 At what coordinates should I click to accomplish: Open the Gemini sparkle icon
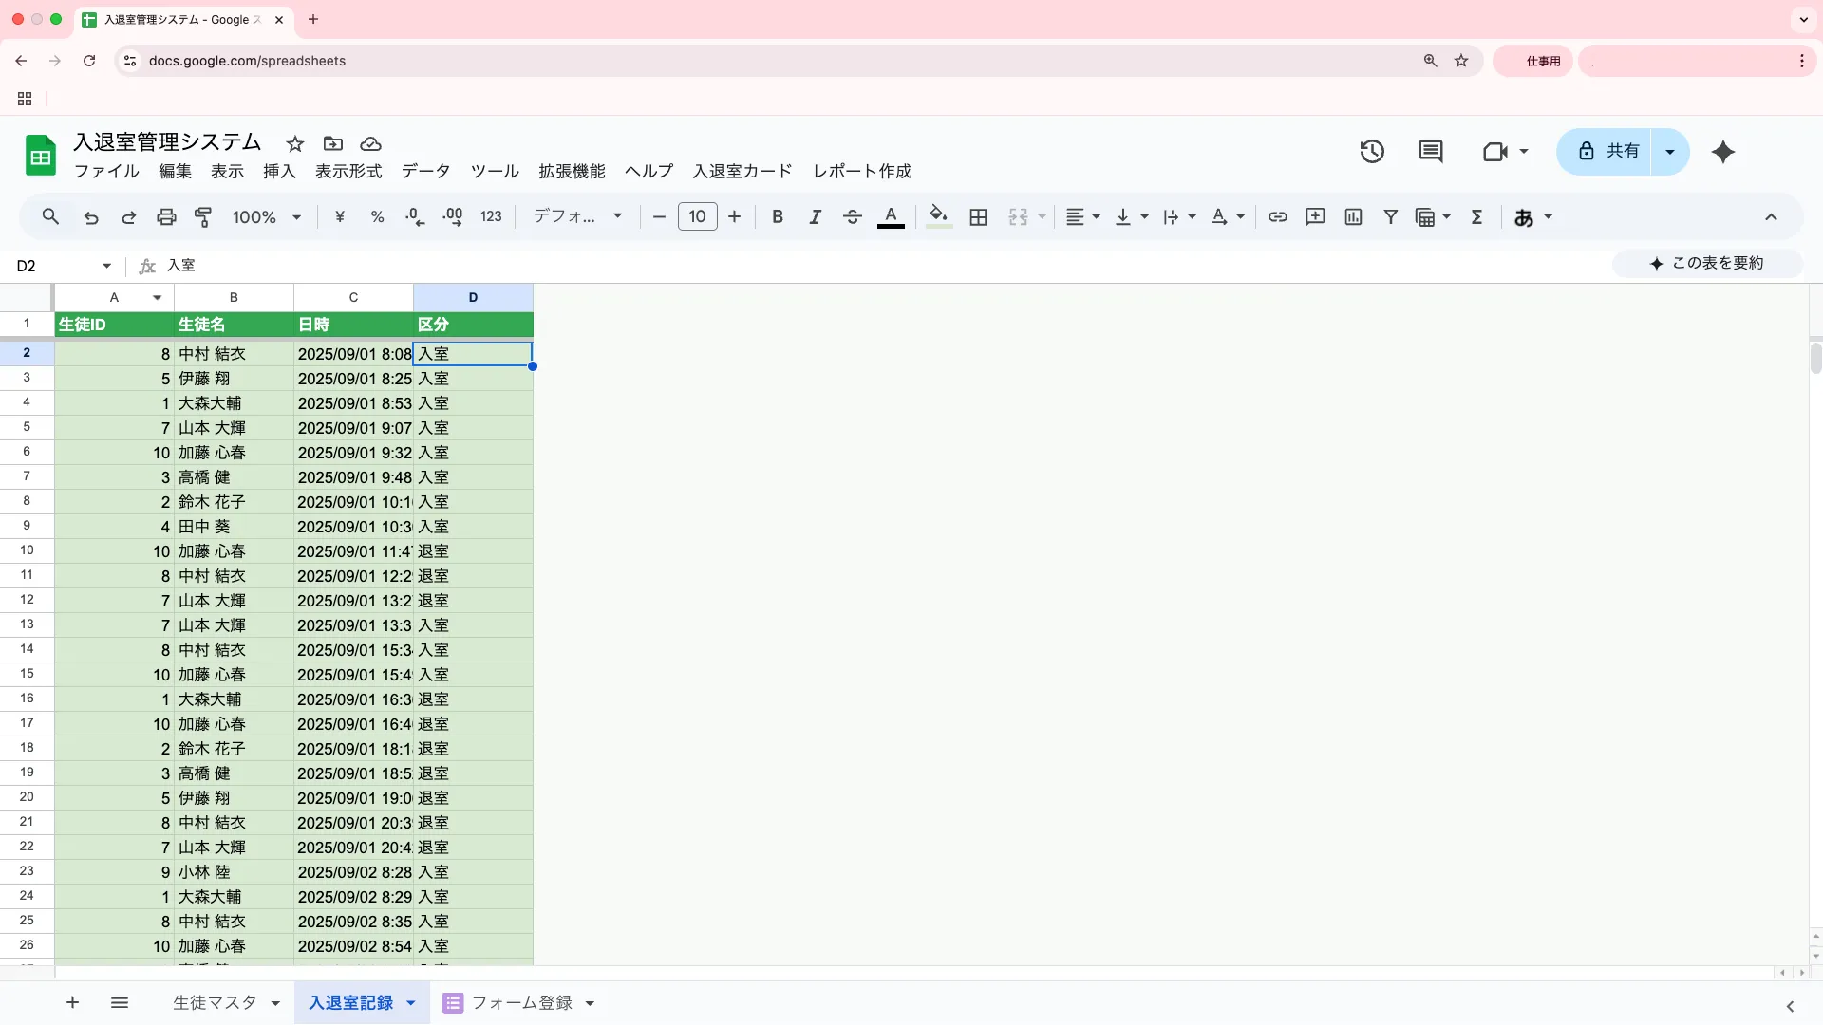1722,152
